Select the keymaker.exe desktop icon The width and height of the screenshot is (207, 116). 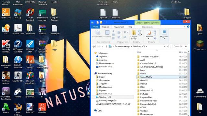(200, 93)
